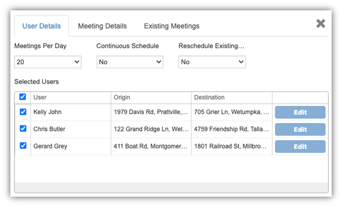Toggle the select-all users header checkbox
Viewport: 342px width, 207px height.
(22, 97)
